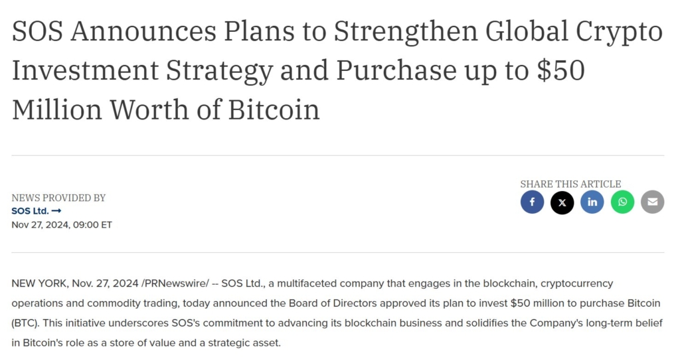
Task: Share the article via WhatsApp
Action: pos(622,202)
